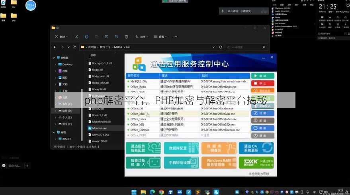350x195 pixels.
Task: Click the Up arrow in File Explorer
Action: [x=75, y=47]
